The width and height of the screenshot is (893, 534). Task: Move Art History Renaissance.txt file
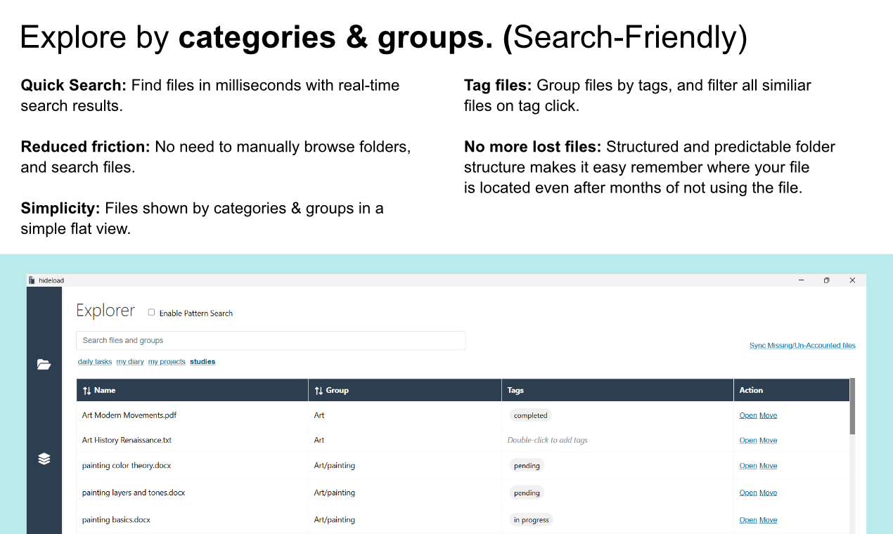(x=768, y=441)
